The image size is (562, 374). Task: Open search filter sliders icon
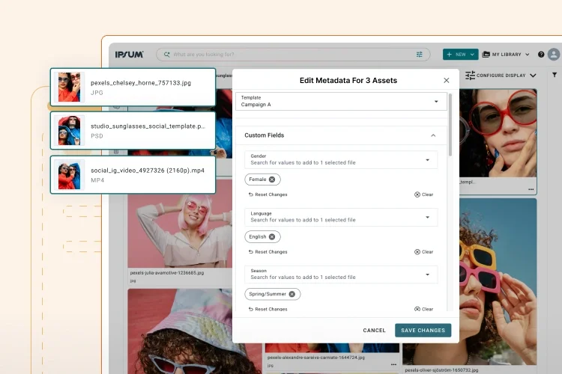tap(419, 55)
